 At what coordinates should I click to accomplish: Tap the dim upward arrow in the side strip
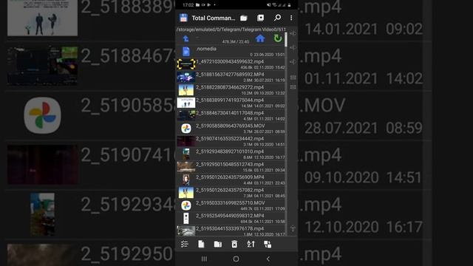pyautogui.click(x=293, y=228)
